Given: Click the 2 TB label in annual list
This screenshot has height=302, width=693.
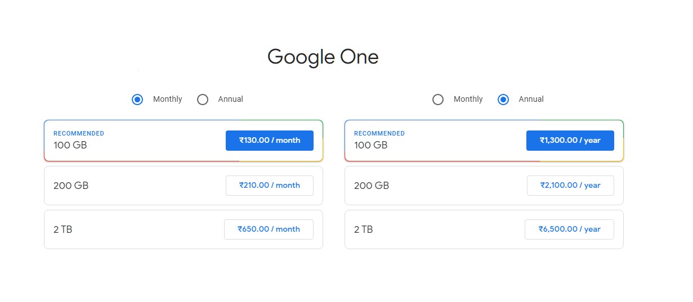Looking at the screenshot, I should pos(364,229).
